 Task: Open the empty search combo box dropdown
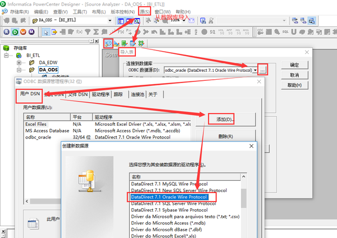click(284, 21)
